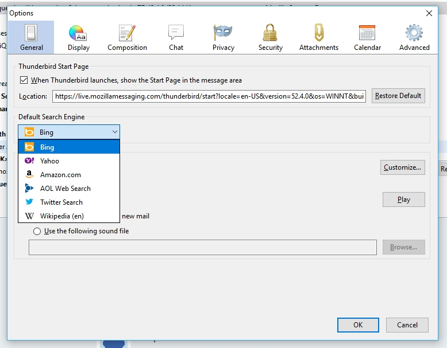The width and height of the screenshot is (447, 348).
Task: Open the Composition options pane
Action: tap(127, 37)
